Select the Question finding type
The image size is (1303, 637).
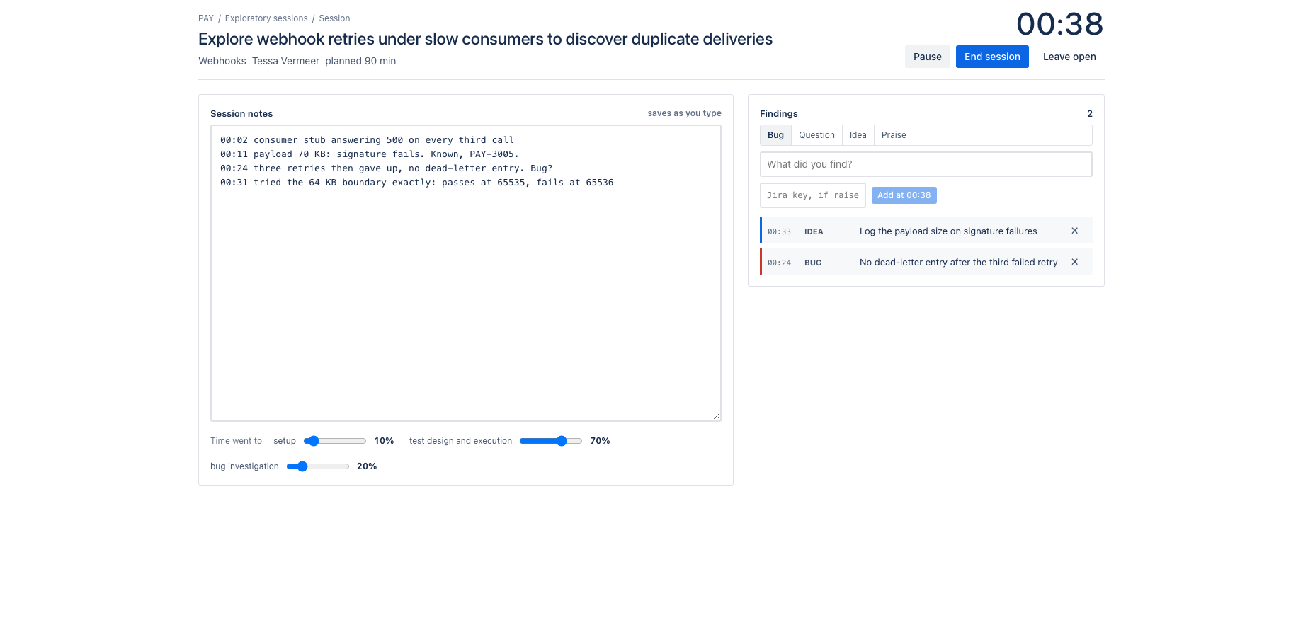pyautogui.click(x=816, y=135)
